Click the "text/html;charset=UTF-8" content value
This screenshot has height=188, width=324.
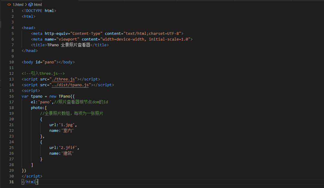click(x=152, y=33)
